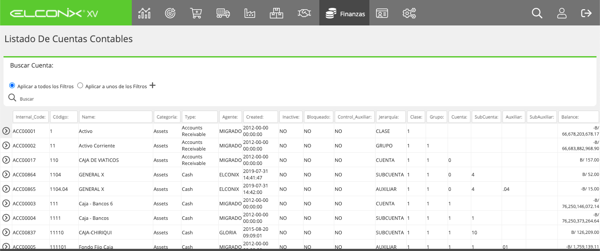
Task: Click the Auxiliar filter field
Action: coord(514,117)
